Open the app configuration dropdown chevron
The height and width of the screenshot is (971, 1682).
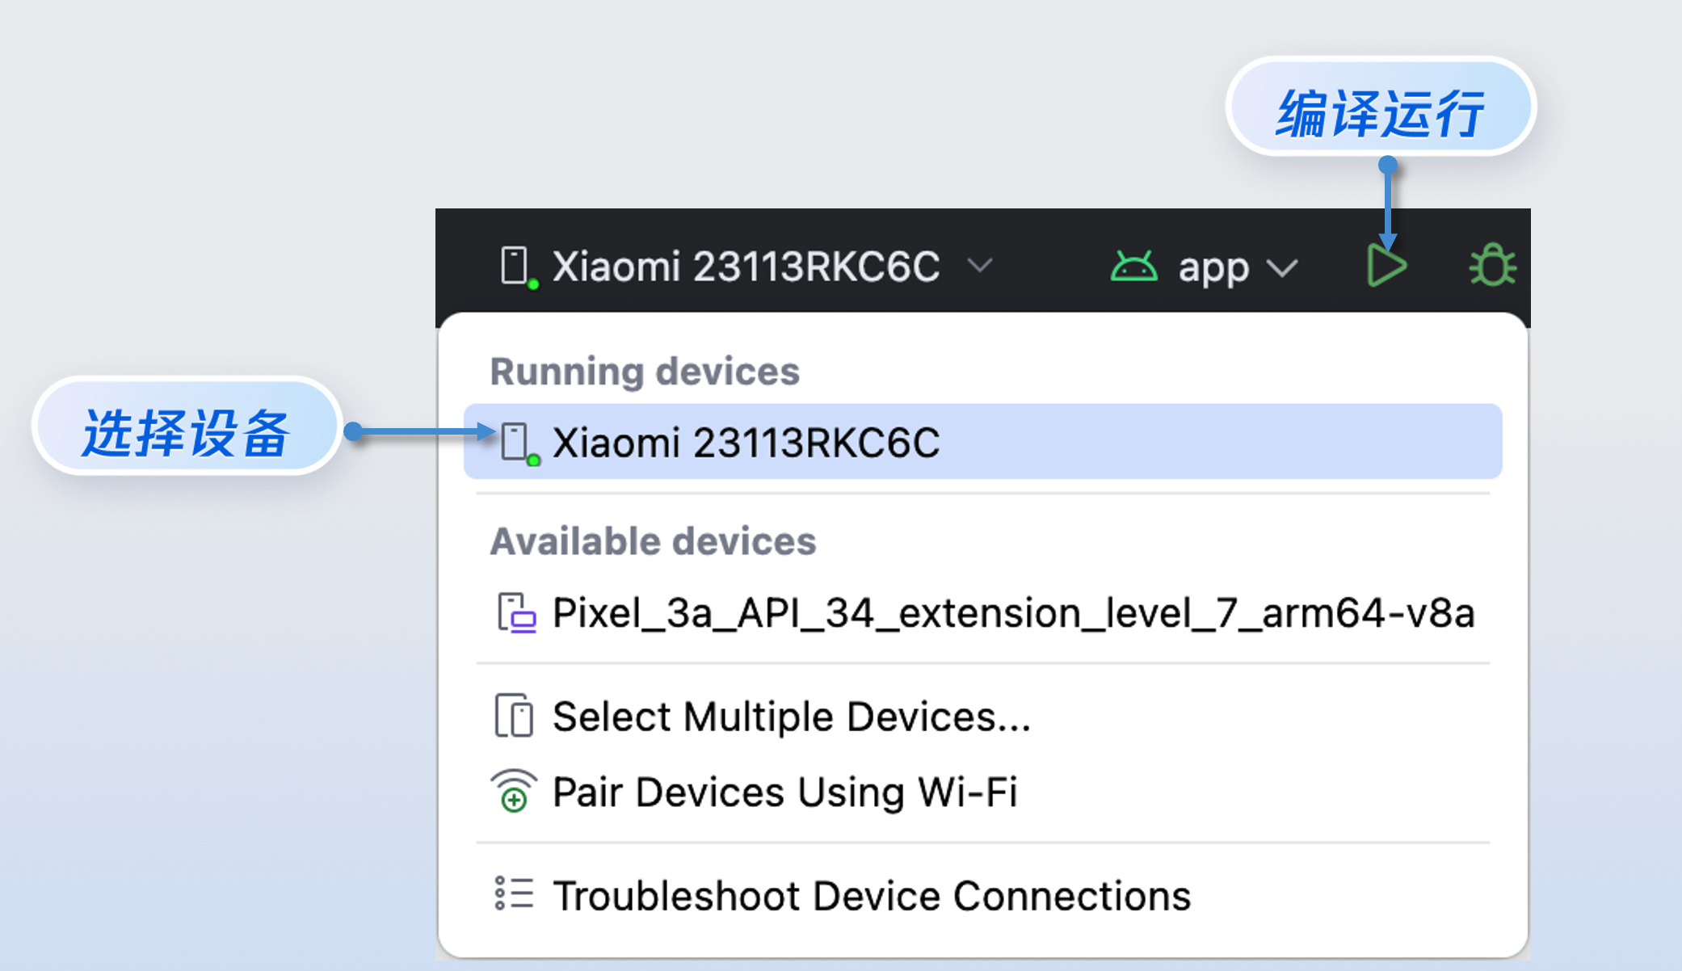pyautogui.click(x=1282, y=267)
